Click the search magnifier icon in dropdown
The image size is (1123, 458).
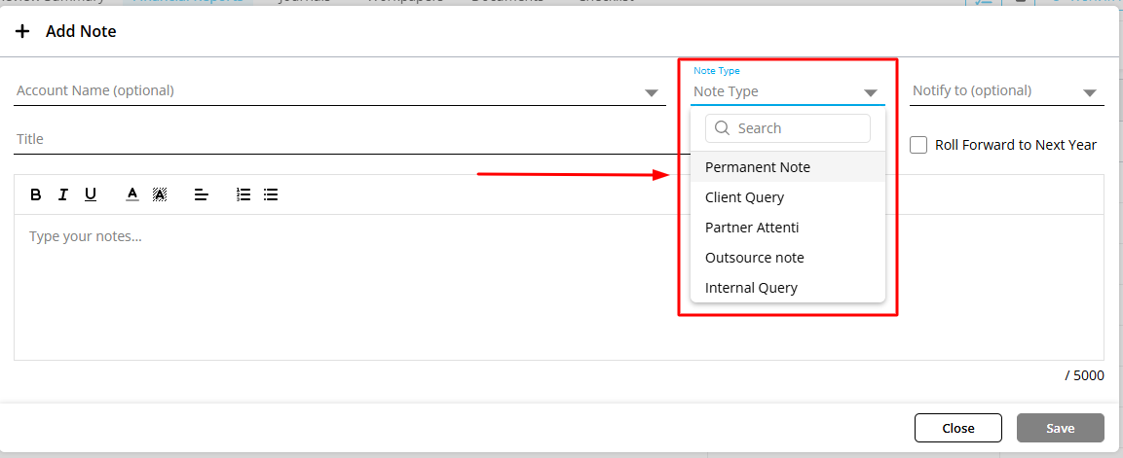tap(722, 128)
